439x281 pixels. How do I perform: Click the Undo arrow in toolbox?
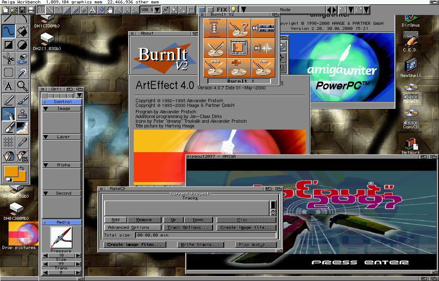[9, 156]
